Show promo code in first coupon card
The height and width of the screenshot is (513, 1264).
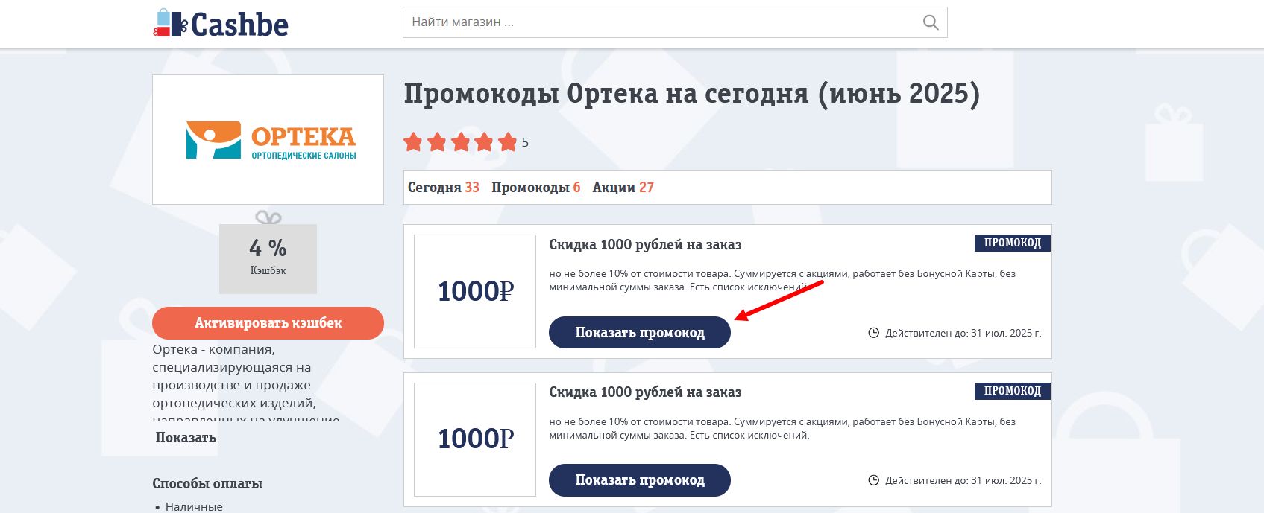(640, 332)
